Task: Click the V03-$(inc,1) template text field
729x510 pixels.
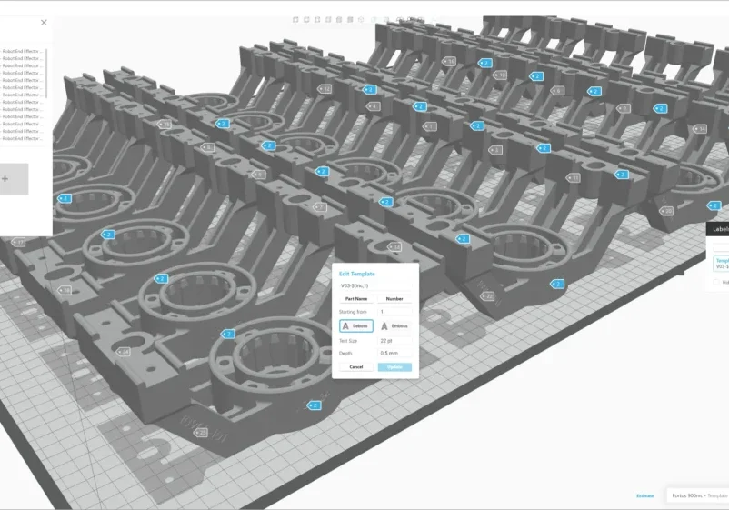Action: point(375,285)
